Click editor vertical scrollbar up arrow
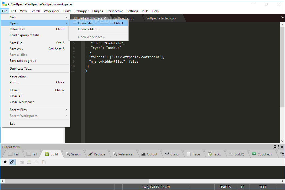The width and height of the screenshot is (285, 190). (282, 25)
